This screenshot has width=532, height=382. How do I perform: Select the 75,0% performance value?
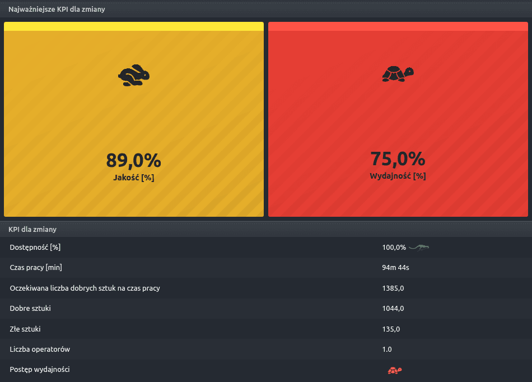398,159
